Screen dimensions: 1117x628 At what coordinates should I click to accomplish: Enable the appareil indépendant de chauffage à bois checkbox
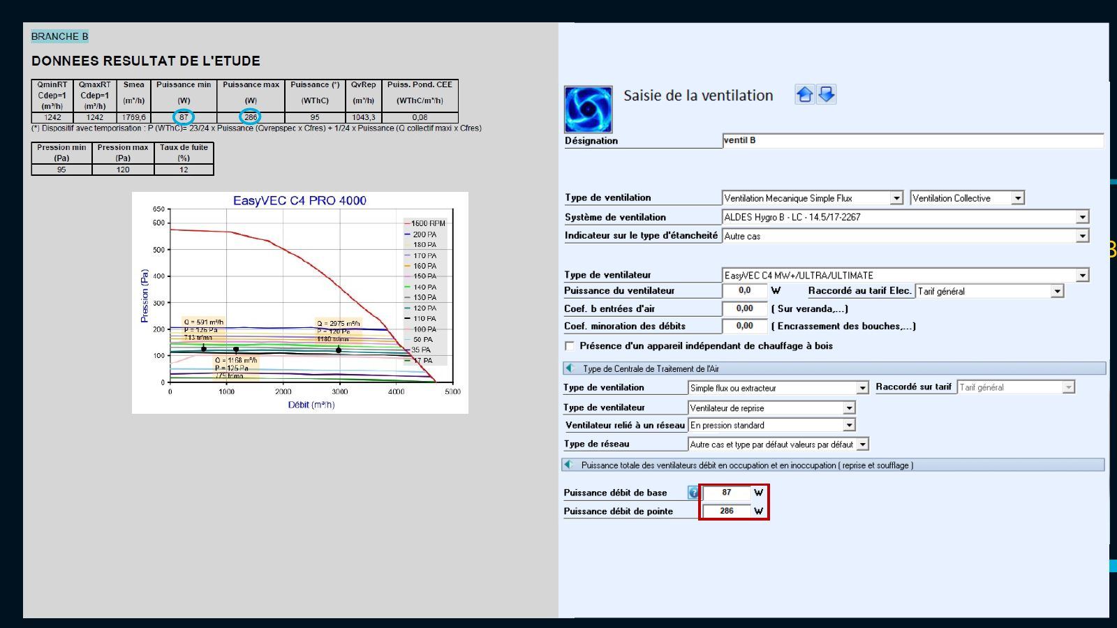(570, 346)
